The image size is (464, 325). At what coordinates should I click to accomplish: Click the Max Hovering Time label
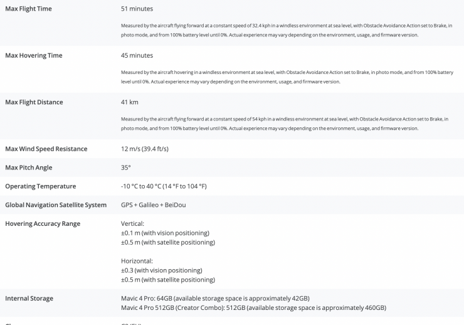[33, 55]
